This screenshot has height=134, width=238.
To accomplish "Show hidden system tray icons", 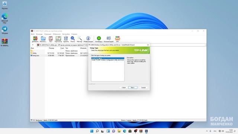I will pyautogui.click(x=207, y=131).
